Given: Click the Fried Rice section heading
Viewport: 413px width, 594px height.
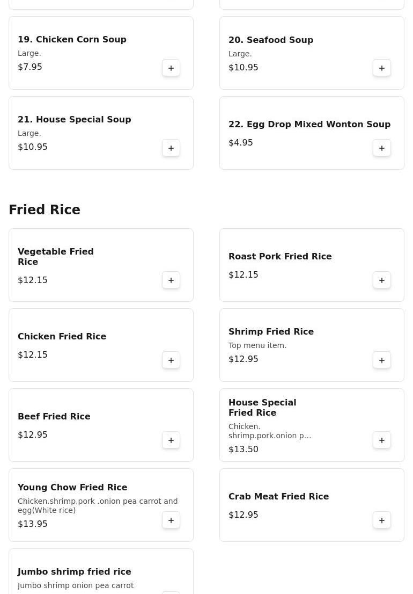Looking at the screenshot, I should 45,210.
